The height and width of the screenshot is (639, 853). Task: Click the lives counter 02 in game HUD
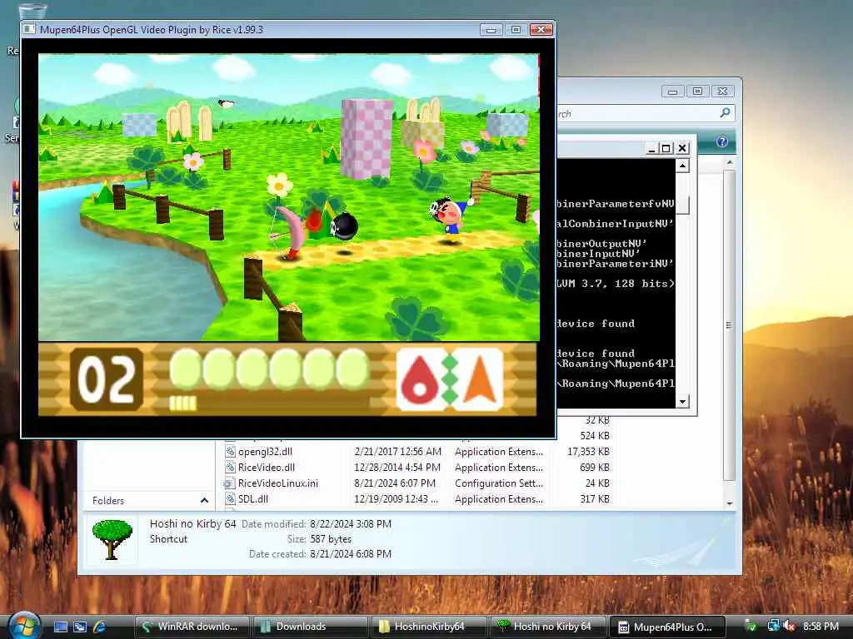coord(107,379)
